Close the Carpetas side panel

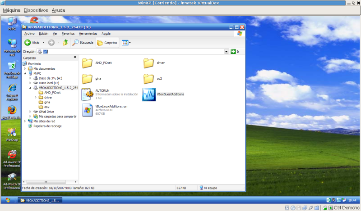point(75,58)
